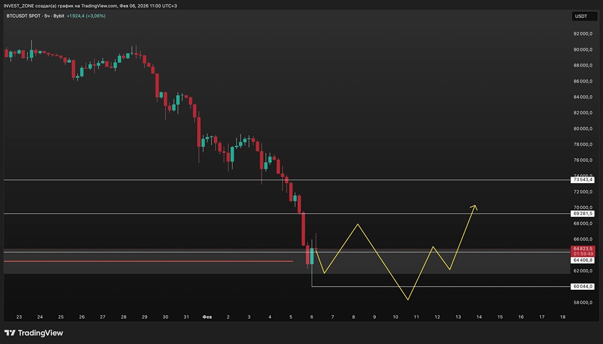This screenshot has height=344, width=603.
Task: Select the 73543,4 price line label
Action: tap(582, 180)
